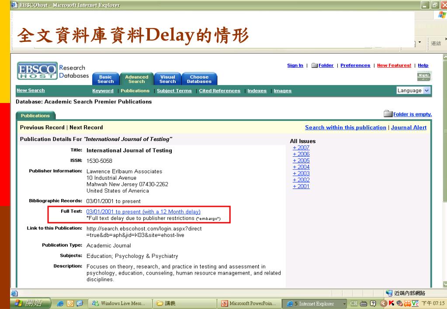Screen dimensions: 447x309
Task: Open the Folder icon in top links
Action: click(315, 65)
